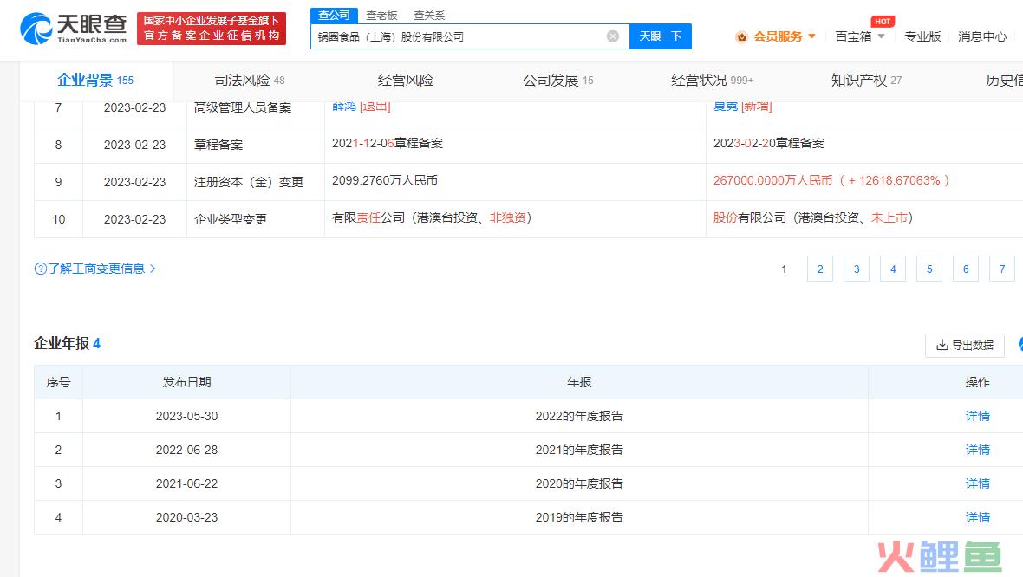1023x577 pixels.
Task: Open 详情 for the 2021 annual report
Action: 977,450
